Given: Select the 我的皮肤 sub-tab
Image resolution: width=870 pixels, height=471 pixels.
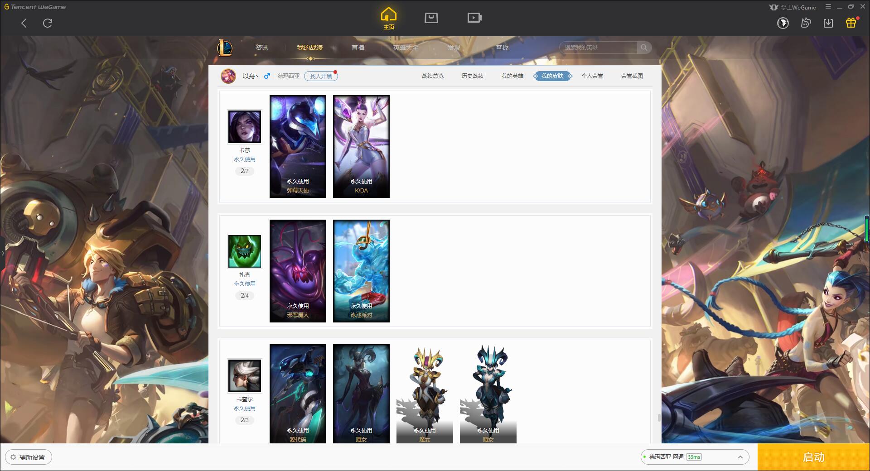Looking at the screenshot, I should pos(552,76).
